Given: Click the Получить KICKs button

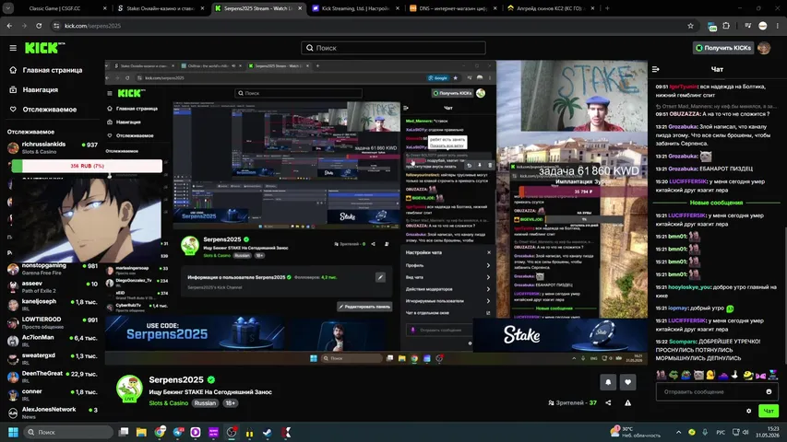Looking at the screenshot, I should tap(723, 48).
